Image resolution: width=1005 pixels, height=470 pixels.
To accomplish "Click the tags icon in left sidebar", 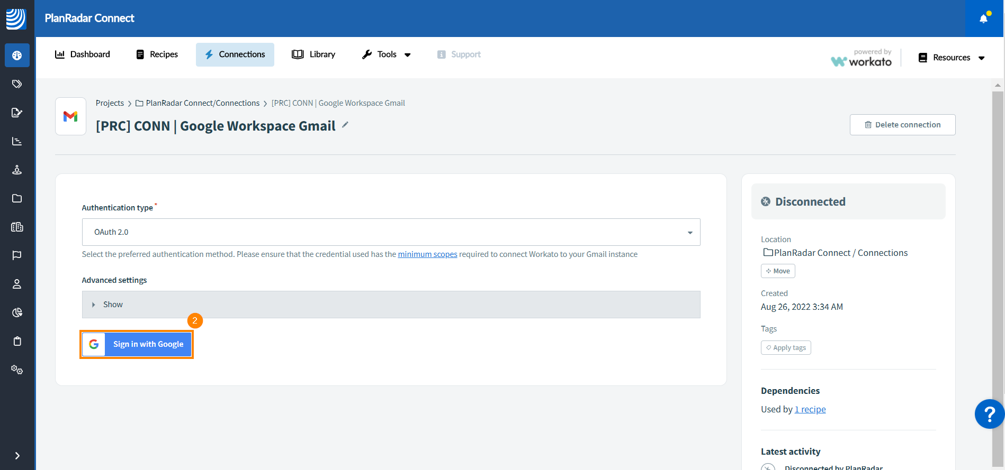I will tap(17, 84).
